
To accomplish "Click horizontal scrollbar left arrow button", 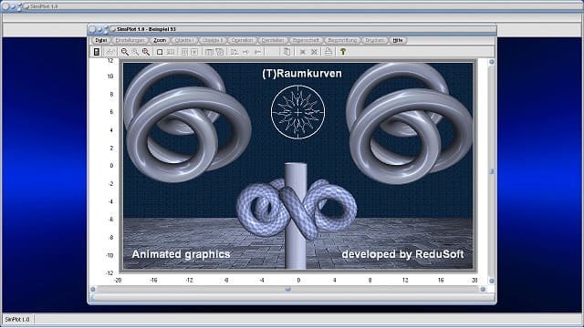I will 93,289.
